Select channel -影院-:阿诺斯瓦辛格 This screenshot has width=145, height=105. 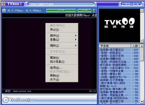[x=120, y=62]
